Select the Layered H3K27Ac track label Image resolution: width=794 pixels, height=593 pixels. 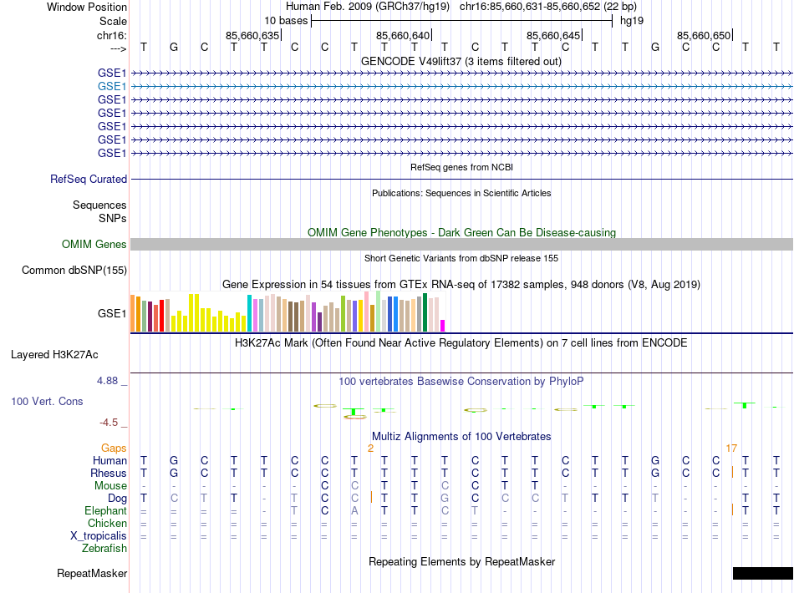54,355
